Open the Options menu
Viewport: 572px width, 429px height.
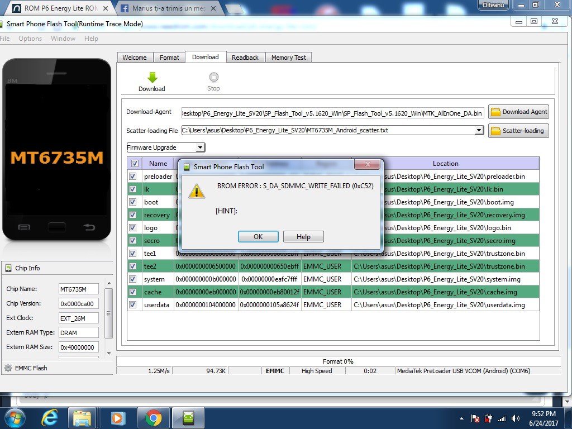pyautogui.click(x=30, y=39)
